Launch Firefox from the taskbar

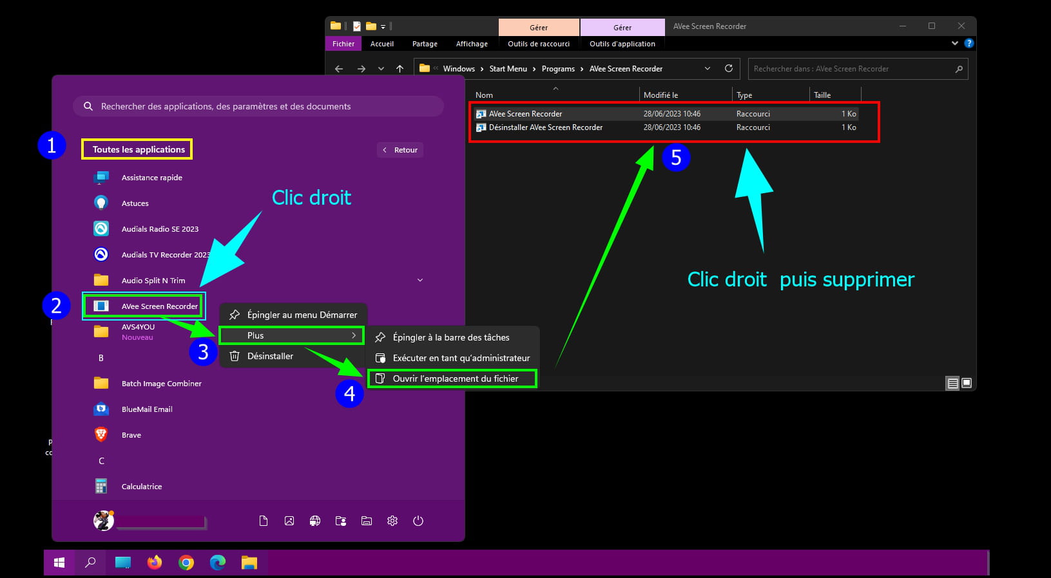(x=155, y=563)
